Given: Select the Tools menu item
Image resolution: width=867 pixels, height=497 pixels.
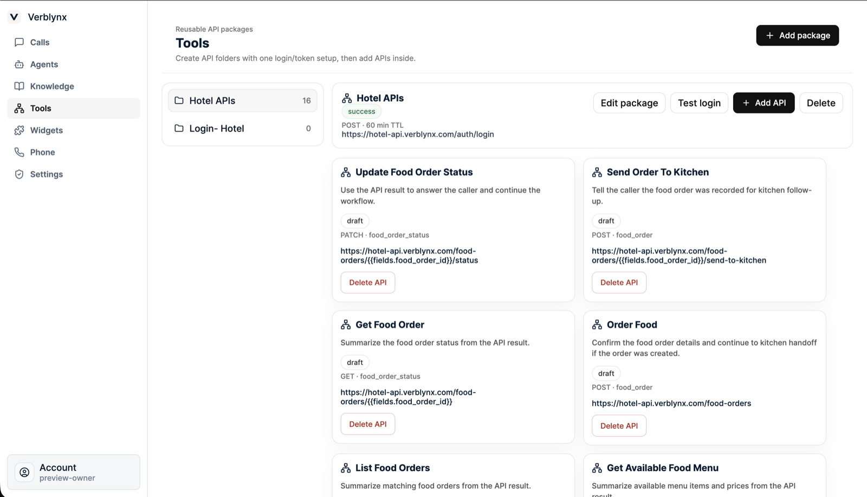Looking at the screenshot, I should pyautogui.click(x=74, y=108).
